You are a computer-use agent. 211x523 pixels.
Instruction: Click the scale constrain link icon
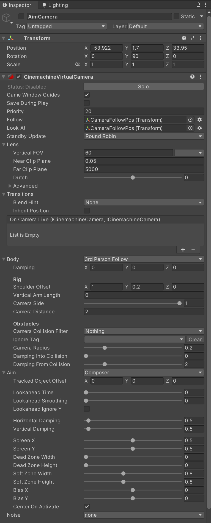point(78,64)
